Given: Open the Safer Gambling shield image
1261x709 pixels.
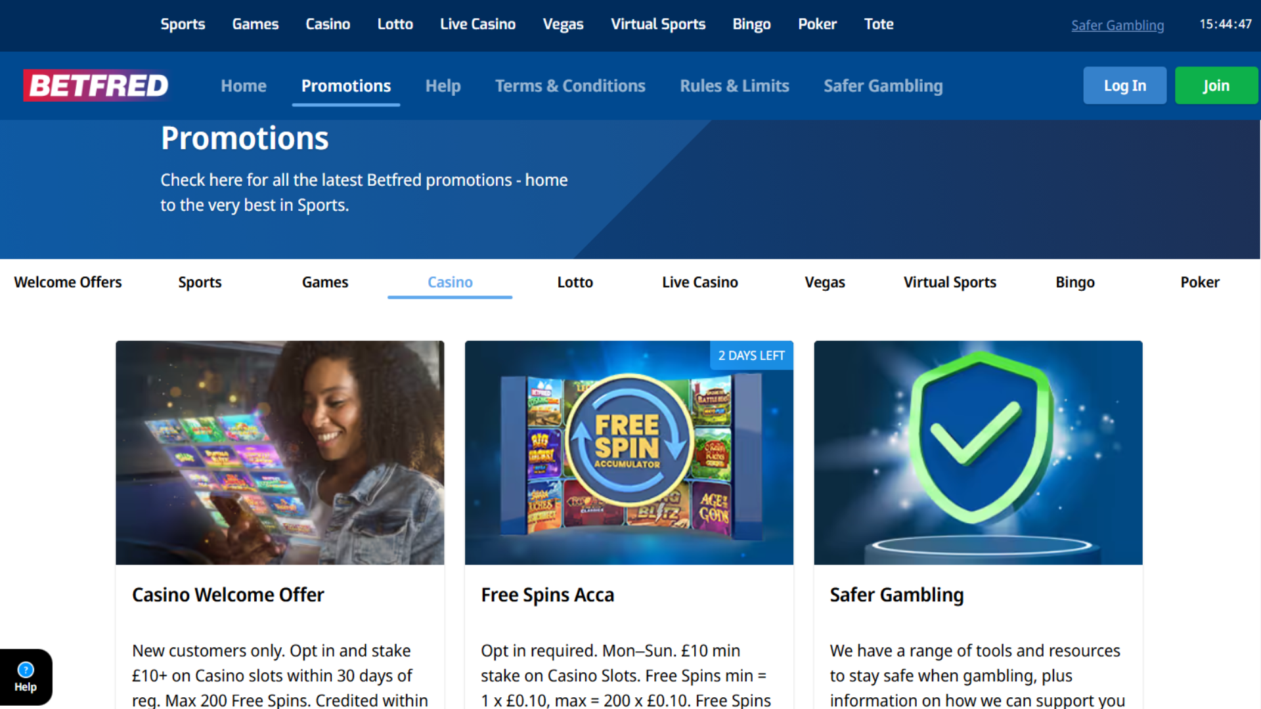Looking at the screenshot, I should click(x=978, y=452).
